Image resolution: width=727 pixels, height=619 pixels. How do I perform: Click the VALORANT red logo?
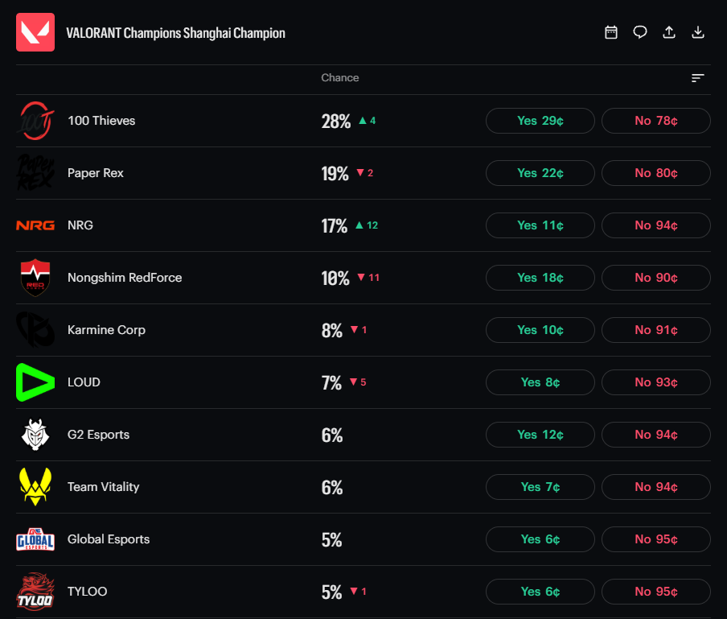pyautogui.click(x=35, y=32)
